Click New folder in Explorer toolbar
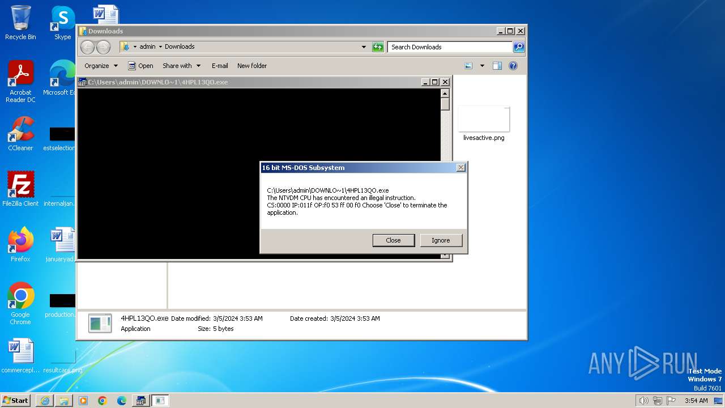Screen dimensions: 725x408 click(x=252, y=66)
